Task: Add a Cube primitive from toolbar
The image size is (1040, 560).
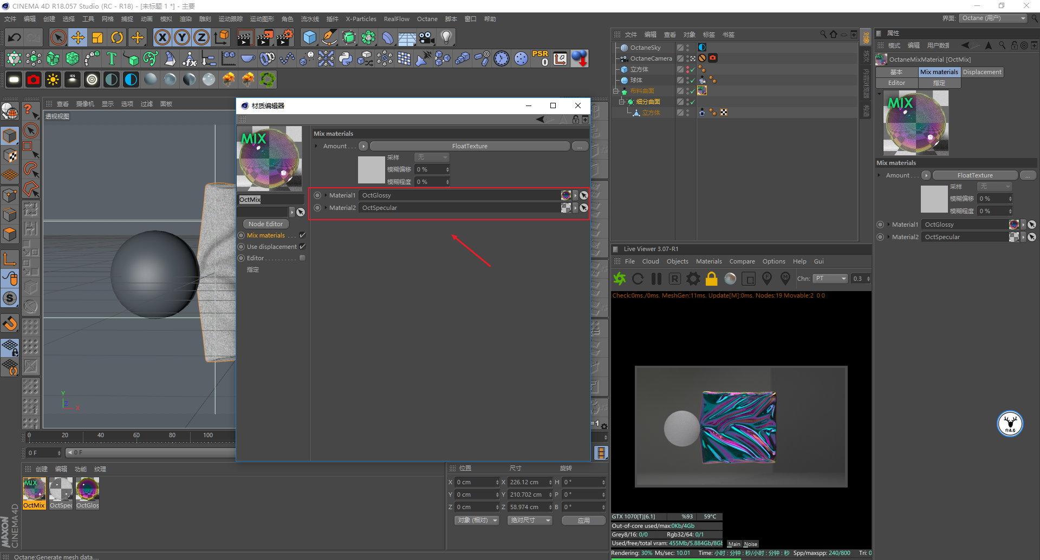Action: click(309, 37)
